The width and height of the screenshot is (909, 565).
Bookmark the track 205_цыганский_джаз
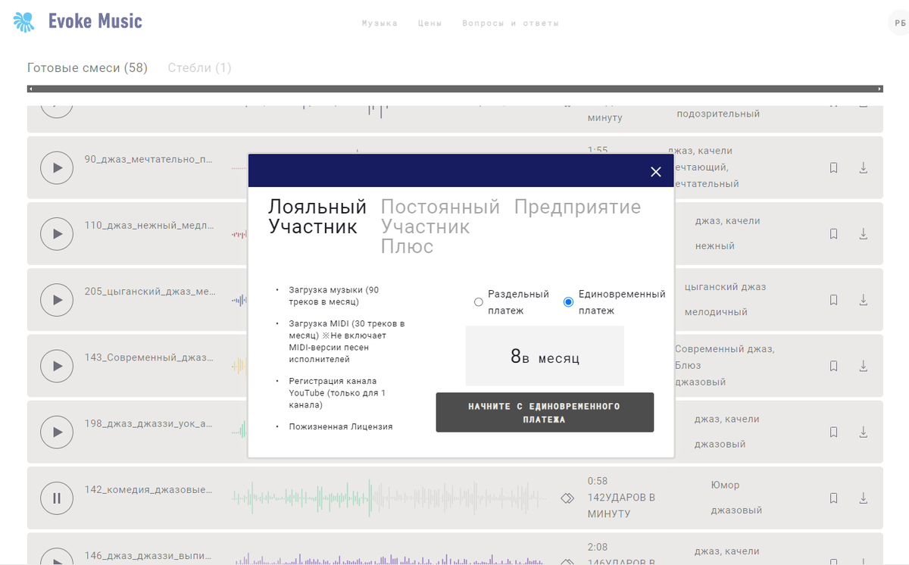click(833, 300)
